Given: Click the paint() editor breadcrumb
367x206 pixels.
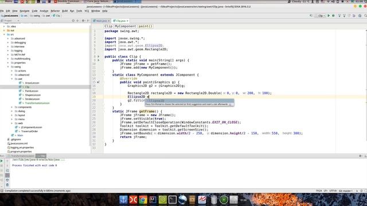Looking at the screenshot, I should click(145, 26).
